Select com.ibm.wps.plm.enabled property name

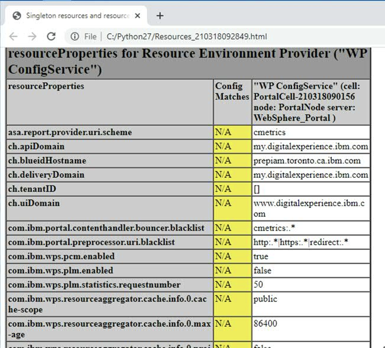pyautogui.click(x=61, y=271)
